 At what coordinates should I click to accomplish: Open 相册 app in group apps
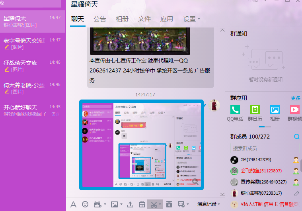(275, 113)
